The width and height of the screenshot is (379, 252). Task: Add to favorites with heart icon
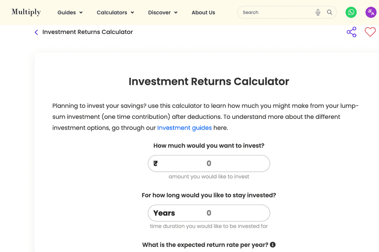point(370,32)
